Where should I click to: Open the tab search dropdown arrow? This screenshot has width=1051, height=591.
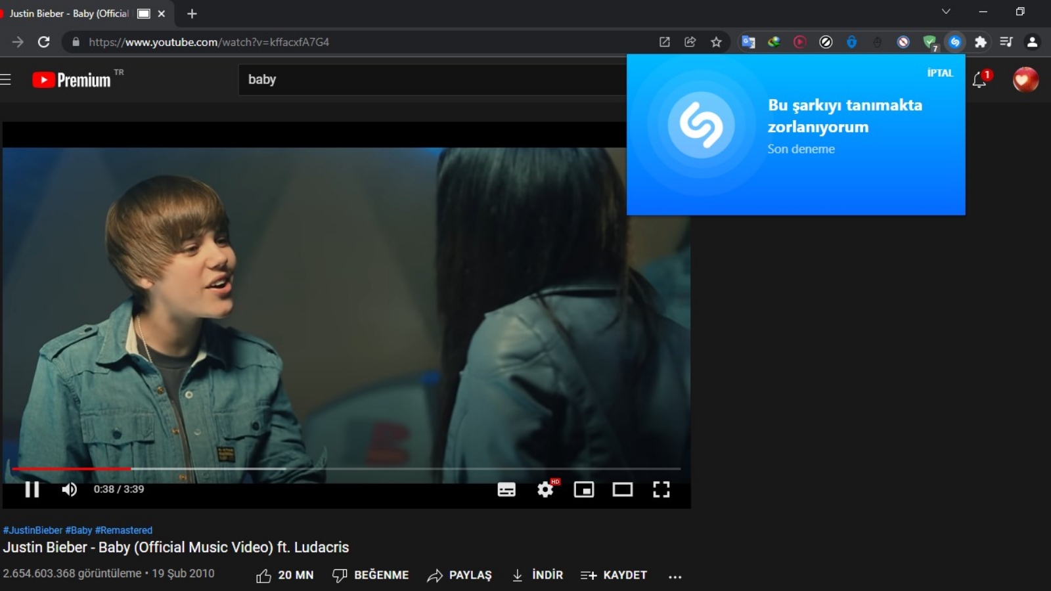point(946,12)
